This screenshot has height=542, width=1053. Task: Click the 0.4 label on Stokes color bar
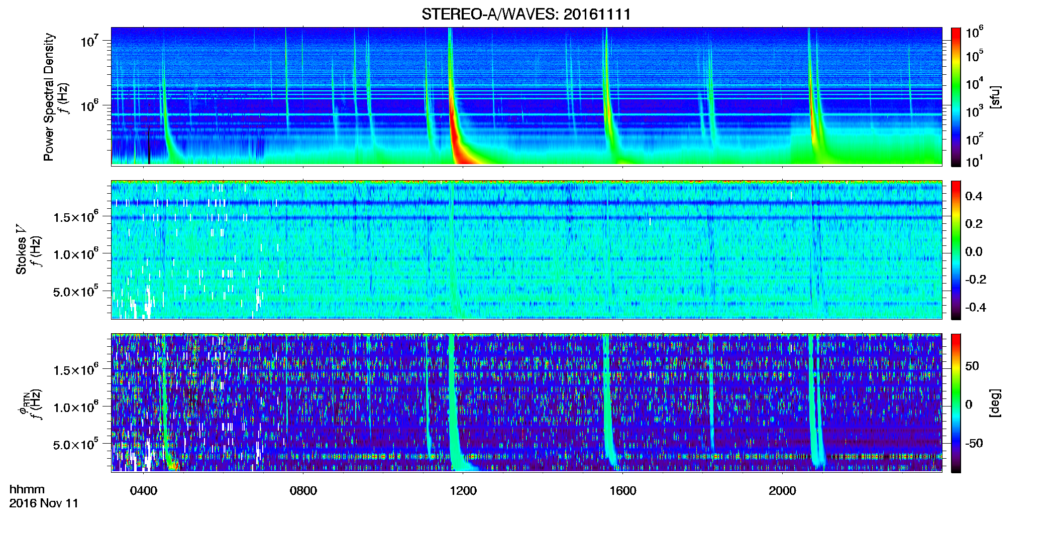point(974,196)
